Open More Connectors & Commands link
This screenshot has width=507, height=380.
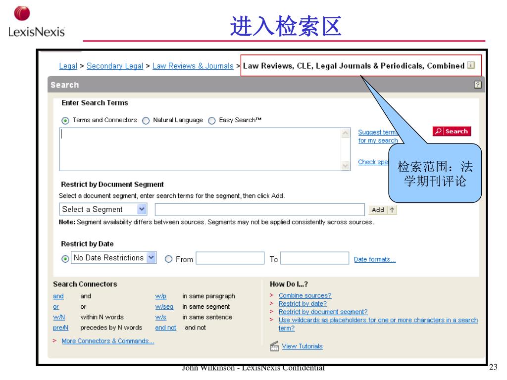[108, 341]
